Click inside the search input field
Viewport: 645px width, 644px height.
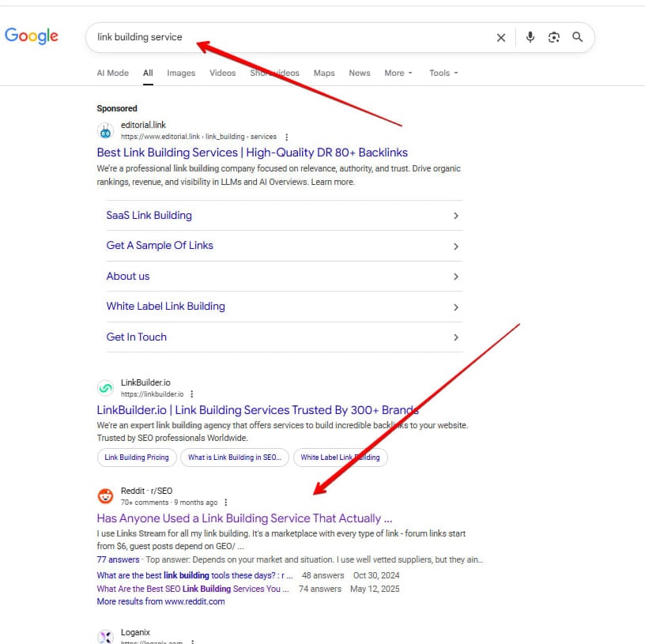[237, 36]
